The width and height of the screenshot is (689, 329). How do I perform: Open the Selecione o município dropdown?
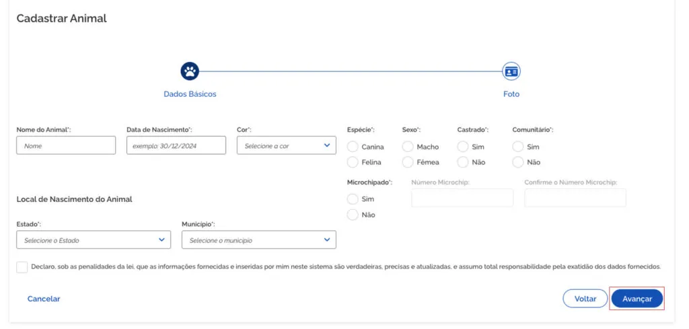pyautogui.click(x=259, y=240)
